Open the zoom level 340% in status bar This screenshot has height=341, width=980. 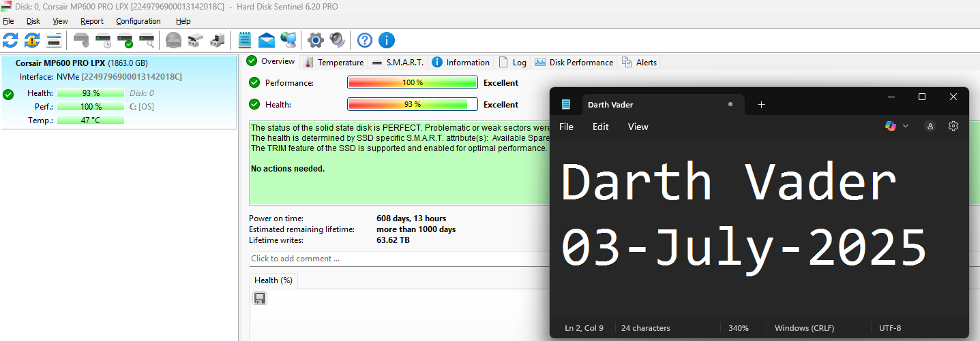point(738,328)
